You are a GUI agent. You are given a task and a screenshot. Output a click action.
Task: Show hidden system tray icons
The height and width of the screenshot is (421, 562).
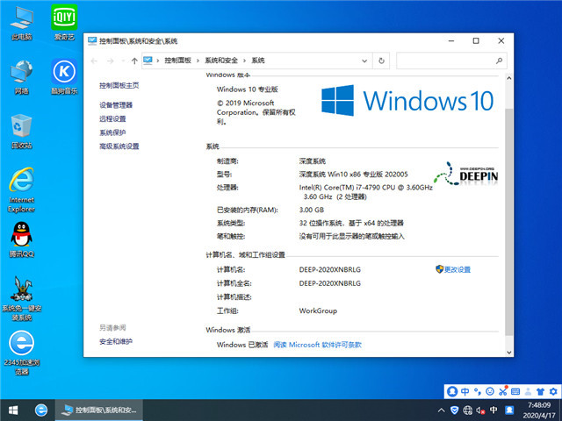(442, 410)
